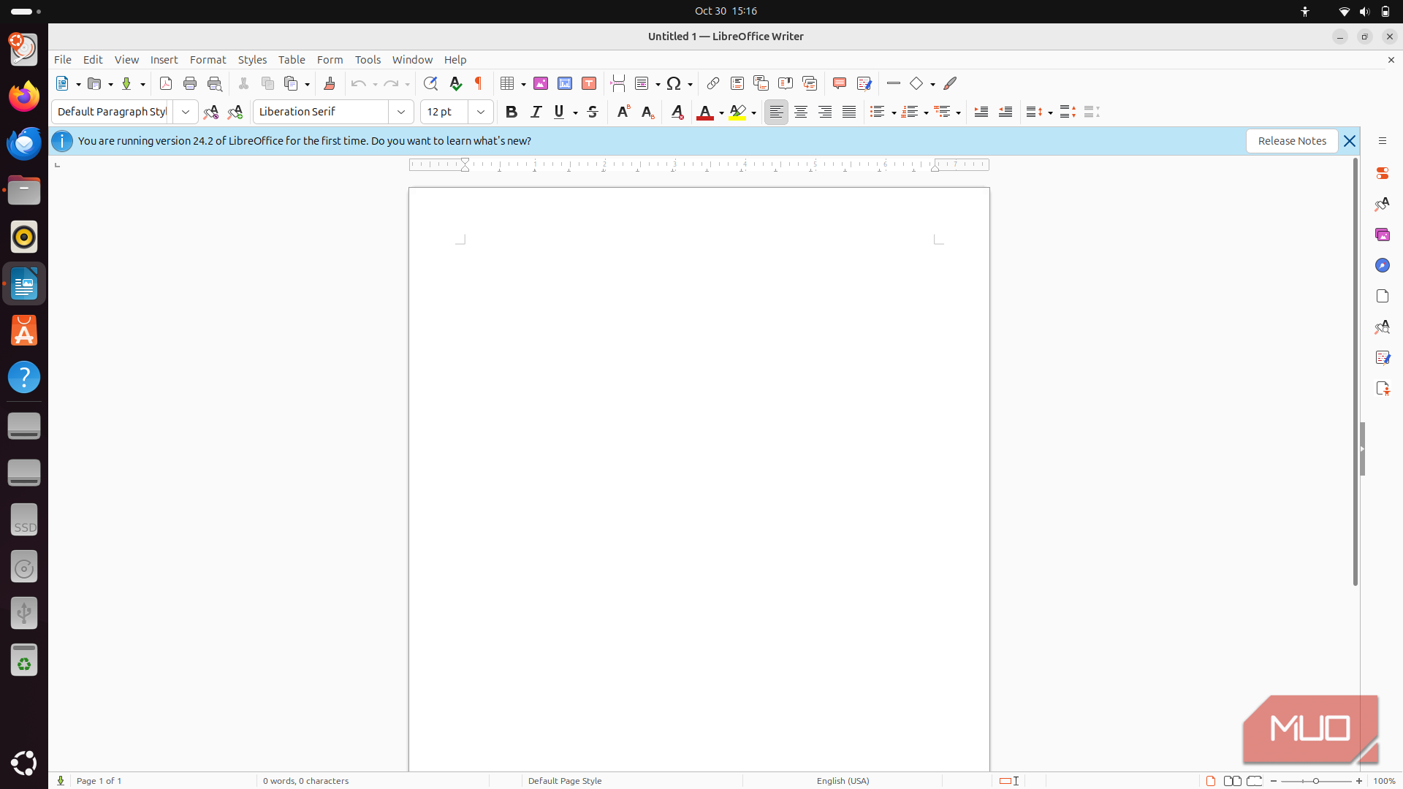Viewport: 1403px width, 789px height.
Task: Expand the Liberation Serif font dropdown
Action: 401,112
